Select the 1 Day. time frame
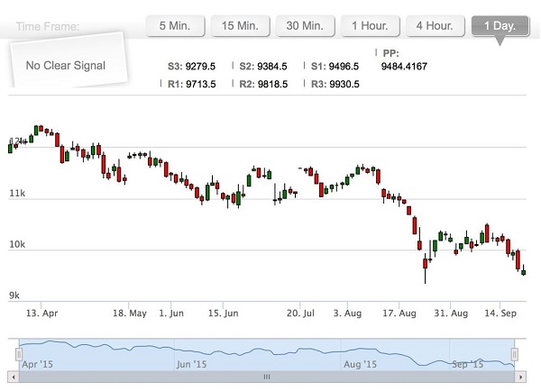The image size is (541, 391). point(500,26)
